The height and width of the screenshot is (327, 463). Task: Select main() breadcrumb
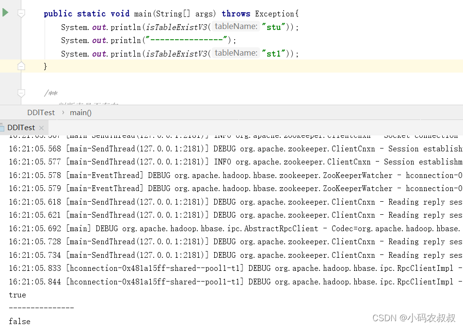pos(80,113)
